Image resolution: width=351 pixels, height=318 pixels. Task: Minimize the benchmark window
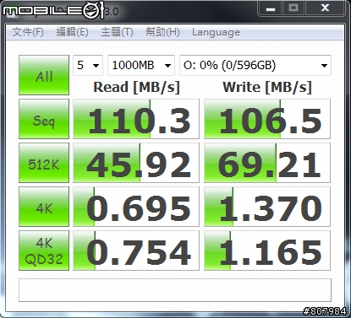point(271,8)
